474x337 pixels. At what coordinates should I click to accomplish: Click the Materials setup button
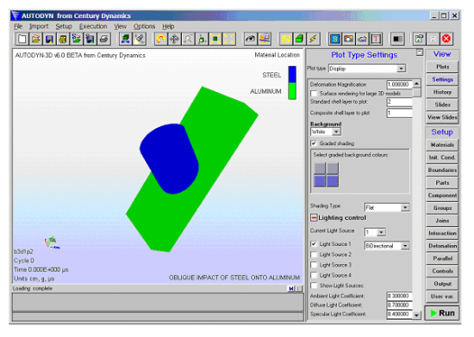pyautogui.click(x=442, y=145)
